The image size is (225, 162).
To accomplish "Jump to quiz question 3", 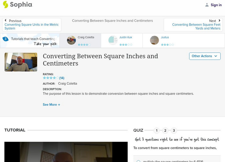I will 174,130.
